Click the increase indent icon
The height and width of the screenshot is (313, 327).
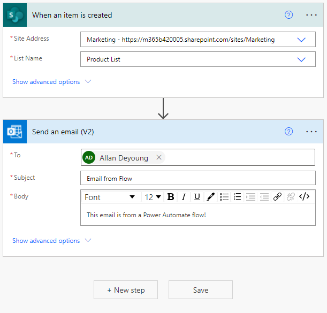pos(250,197)
